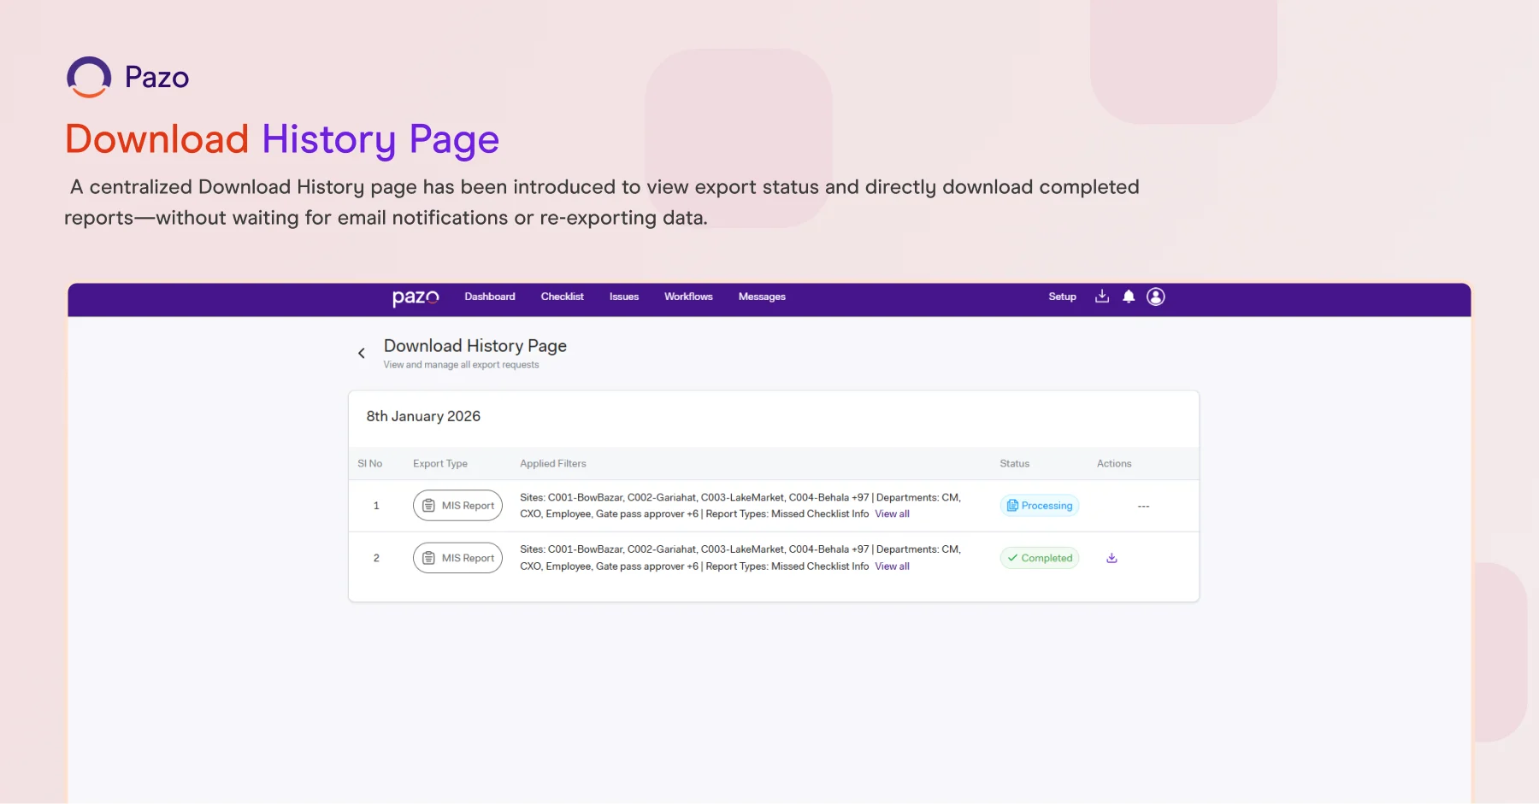Click View all in row 1 filters

click(x=892, y=514)
